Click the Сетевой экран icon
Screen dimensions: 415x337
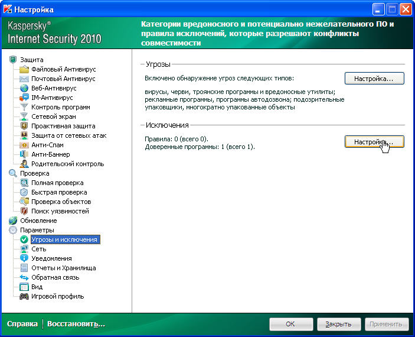[24, 116]
